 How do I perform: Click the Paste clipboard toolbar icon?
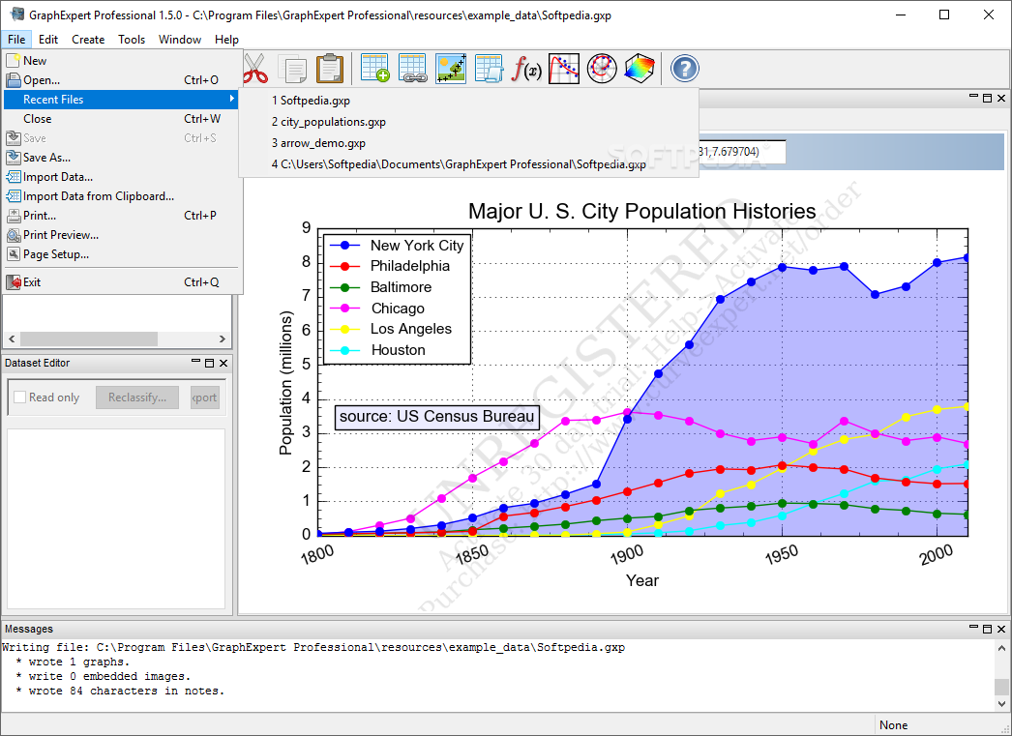[330, 69]
